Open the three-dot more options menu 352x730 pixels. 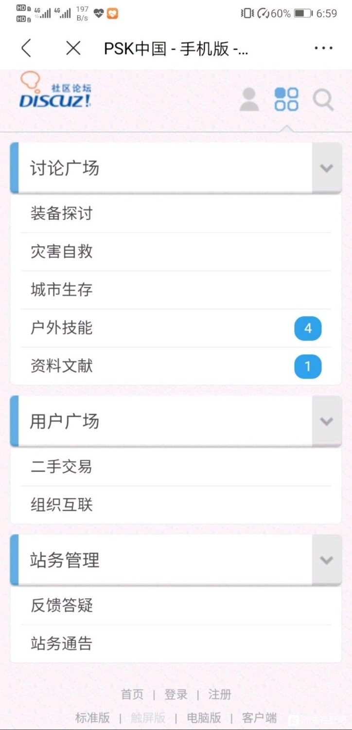click(323, 48)
